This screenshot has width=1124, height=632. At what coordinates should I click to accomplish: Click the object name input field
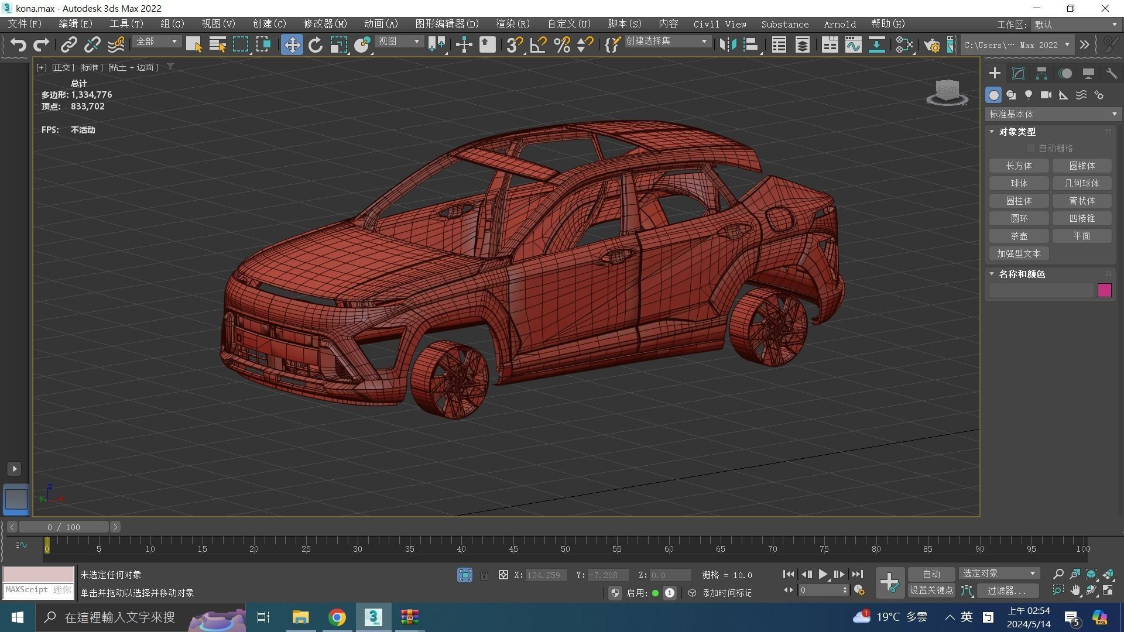pos(1041,290)
